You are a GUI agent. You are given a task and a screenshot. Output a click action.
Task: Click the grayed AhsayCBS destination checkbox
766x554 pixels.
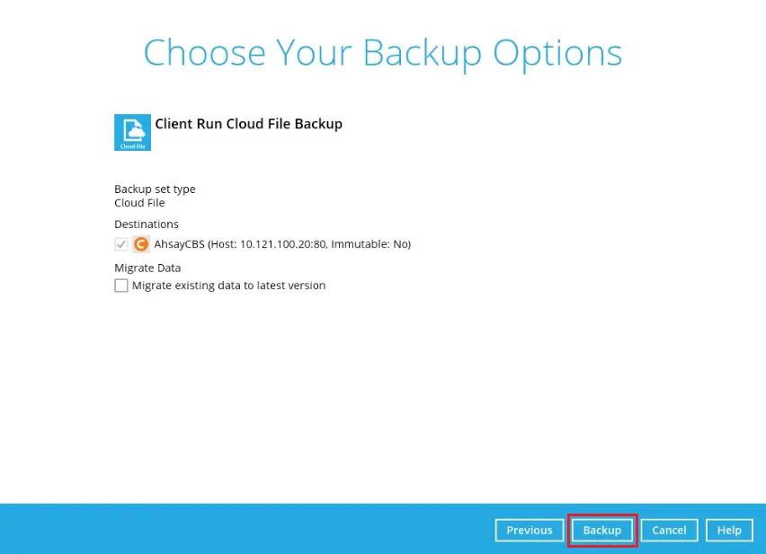click(121, 243)
